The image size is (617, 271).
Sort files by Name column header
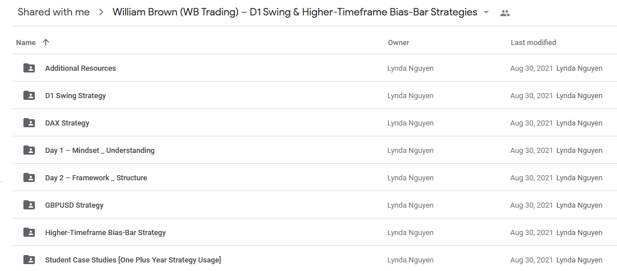(26, 42)
